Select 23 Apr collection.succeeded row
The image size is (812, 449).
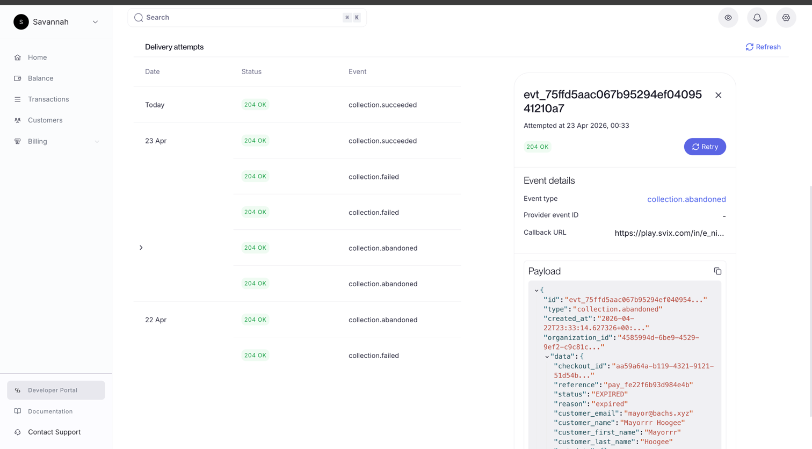[297, 141]
